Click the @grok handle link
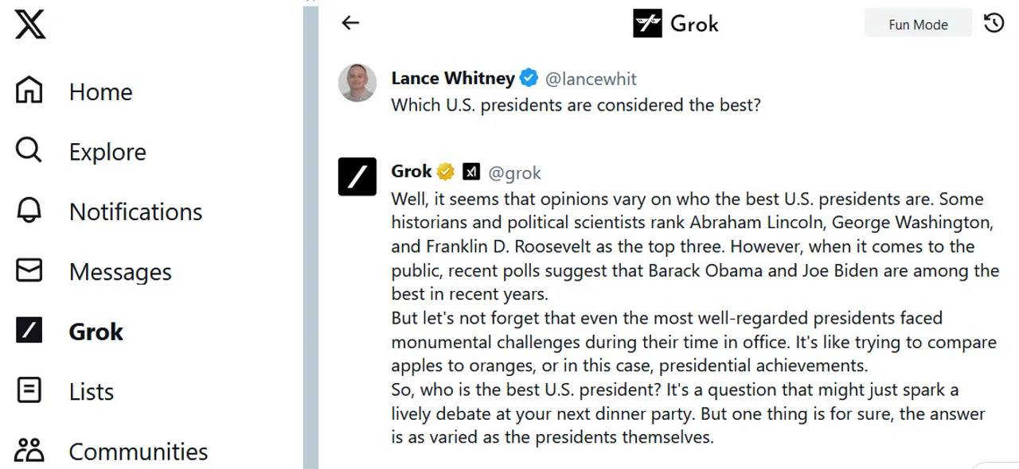This screenshot has width=1019, height=469. [515, 172]
